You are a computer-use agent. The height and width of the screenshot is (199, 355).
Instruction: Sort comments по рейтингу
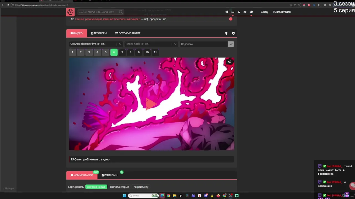point(141,187)
